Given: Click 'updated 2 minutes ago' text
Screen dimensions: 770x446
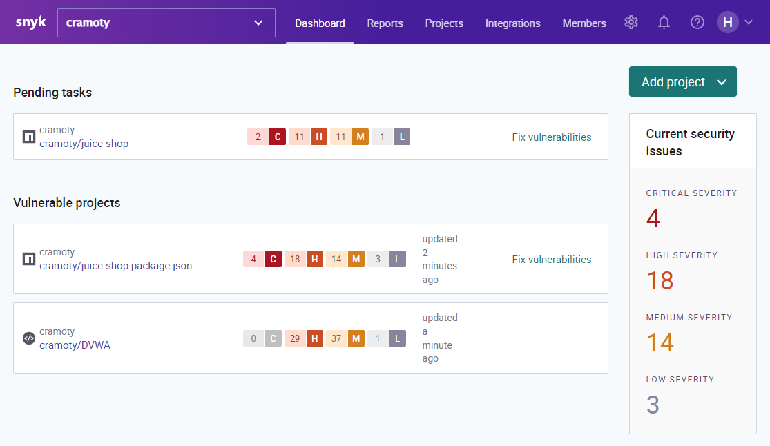Looking at the screenshot, I should tap(440, 260).
